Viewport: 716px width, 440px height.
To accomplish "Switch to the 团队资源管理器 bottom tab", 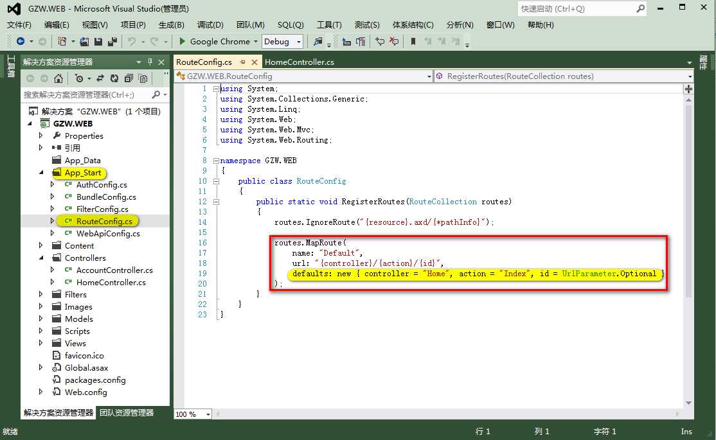I will tap(127, 412).
